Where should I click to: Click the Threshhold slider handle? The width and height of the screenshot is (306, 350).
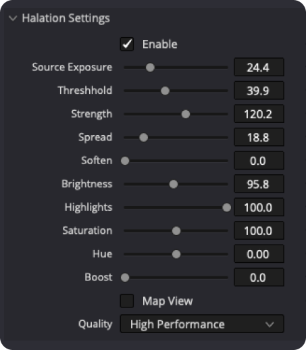[165, 91]
